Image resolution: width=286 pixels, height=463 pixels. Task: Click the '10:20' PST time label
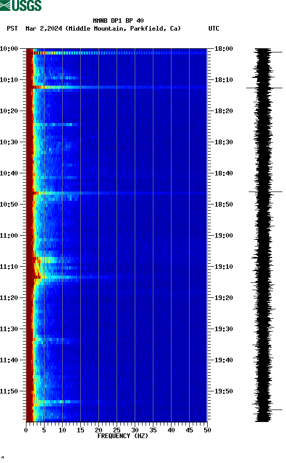point(9,111)
